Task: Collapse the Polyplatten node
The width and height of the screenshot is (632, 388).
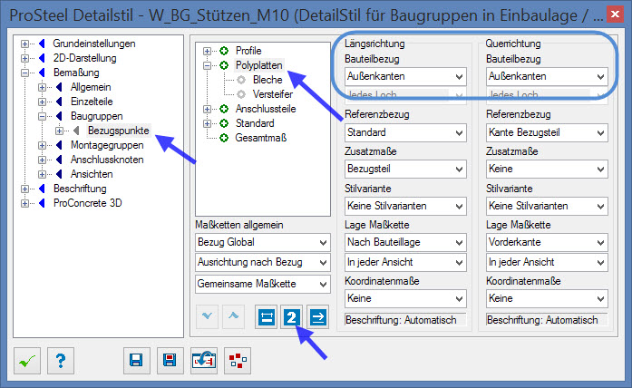Action: tap(207, 65)
